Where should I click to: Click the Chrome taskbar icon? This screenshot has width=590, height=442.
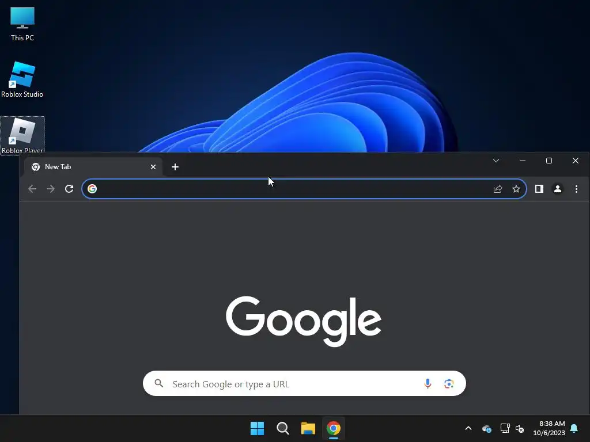click(x=334, y=428)
